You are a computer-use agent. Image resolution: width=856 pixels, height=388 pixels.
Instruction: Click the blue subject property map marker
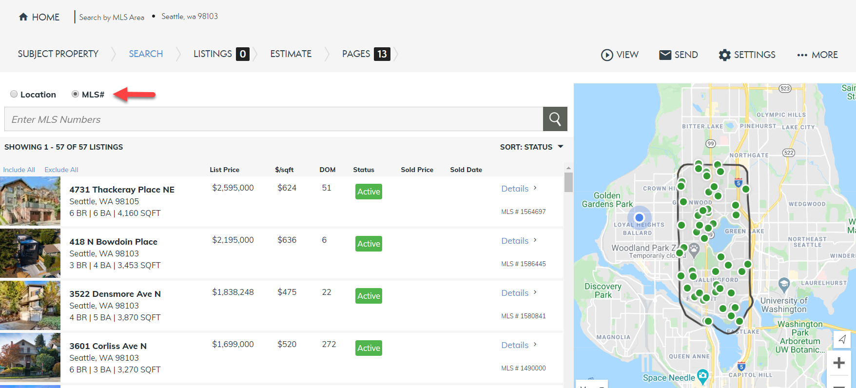click(x=639, y=217)
